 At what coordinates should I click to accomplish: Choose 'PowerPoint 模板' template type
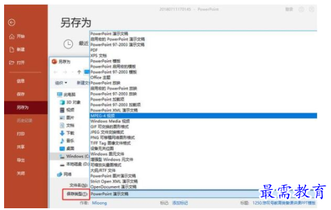105,61
